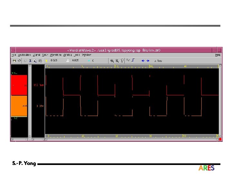Click the cyan delta time icon
232x174 pixels.
point(89,61)
